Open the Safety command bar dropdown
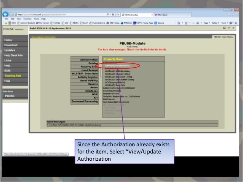 [x=216, y=23]
